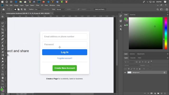169x95 pixels.
Task: Open search with the magnifier icon
Action: pyautogui.click(x=158, y=9)
